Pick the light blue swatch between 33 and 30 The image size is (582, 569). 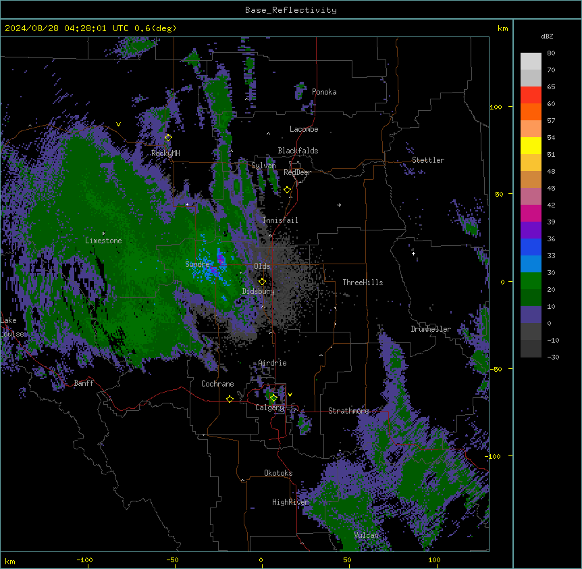(x=531, y=264)
